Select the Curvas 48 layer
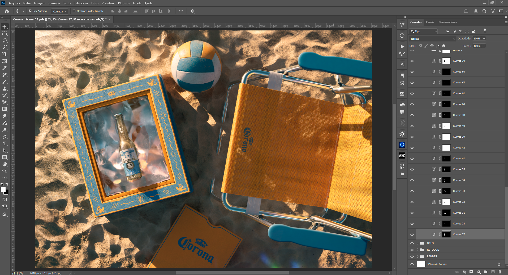The image size is (508, 275). coord(460,115)
